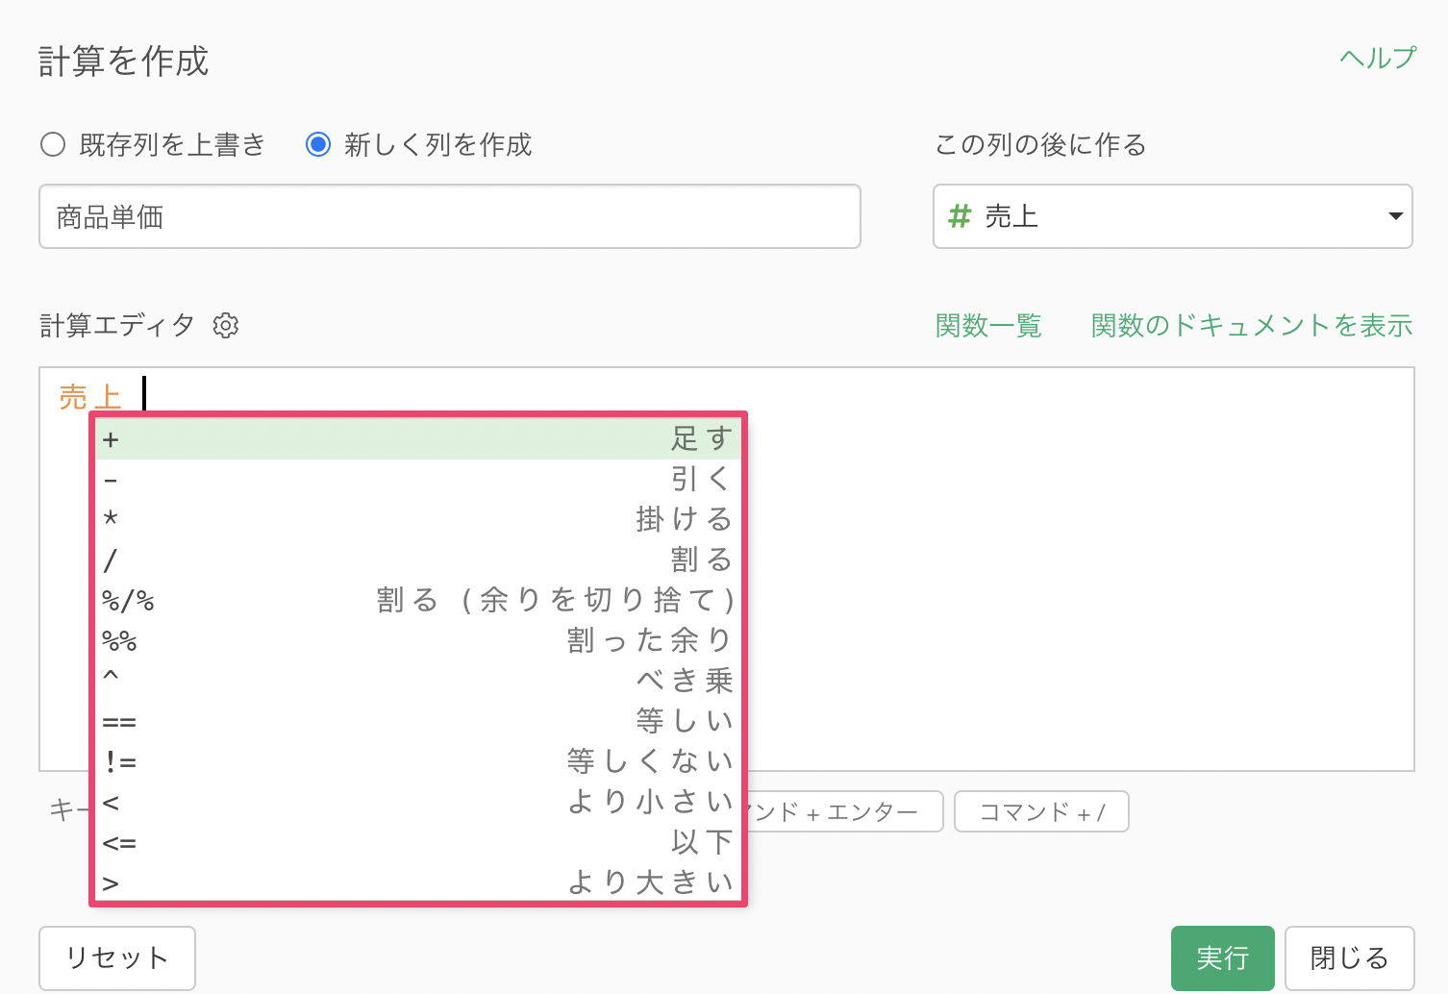This screenshot has height=994, width=1448.
Task: Click the 閉じる button
Action: pyautogui.click(x=1349, y=958)
